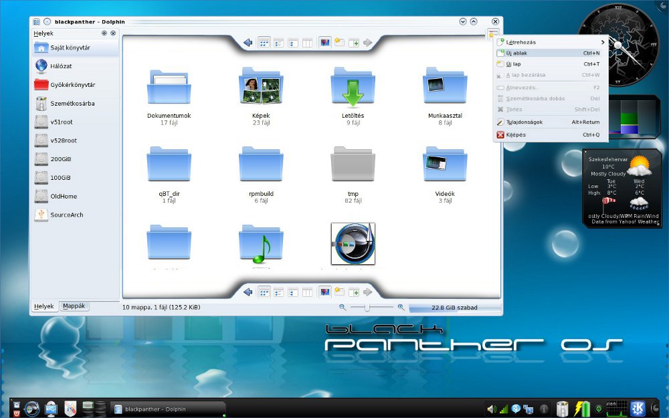Viewport: 669px width, 418px height.
Task: Click the analog clock widget
Action: coord(617,44)
